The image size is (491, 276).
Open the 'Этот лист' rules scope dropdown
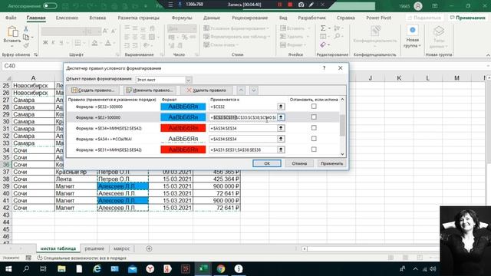point(188,80)
